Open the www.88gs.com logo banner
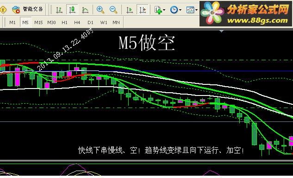Screen dimensions: 293x178 click(246, 13)
